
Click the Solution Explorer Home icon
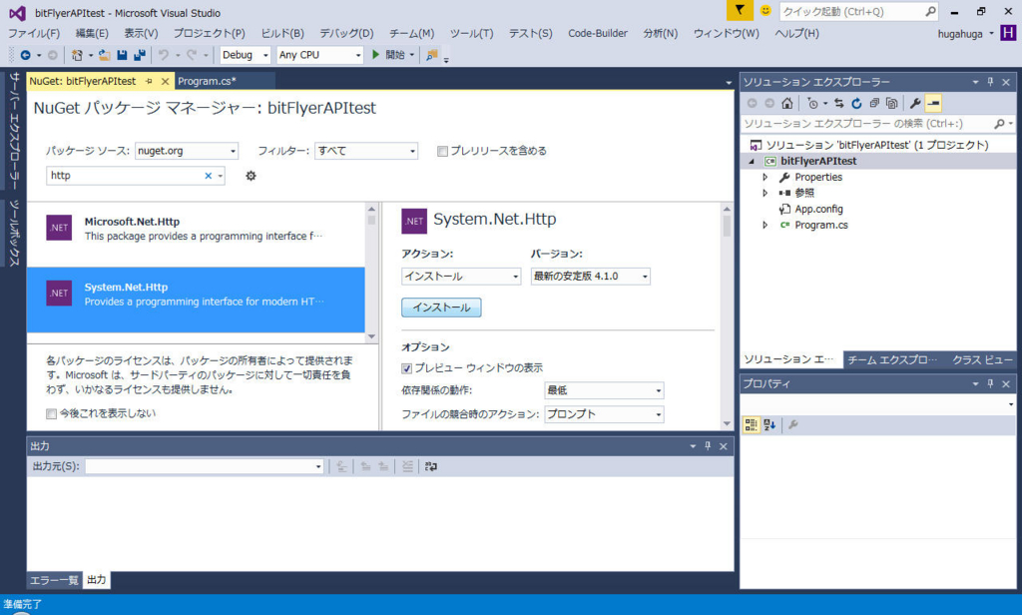pos(787,103)
